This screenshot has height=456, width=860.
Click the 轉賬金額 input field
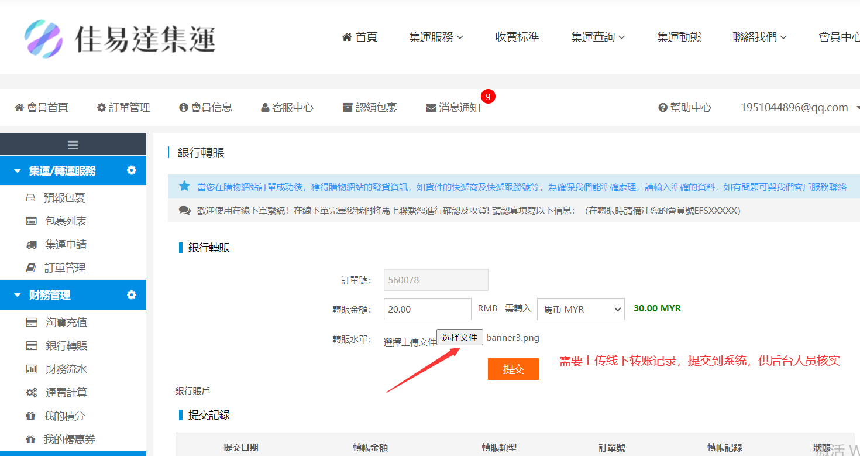pyautogui.click(x=428, y=309)
